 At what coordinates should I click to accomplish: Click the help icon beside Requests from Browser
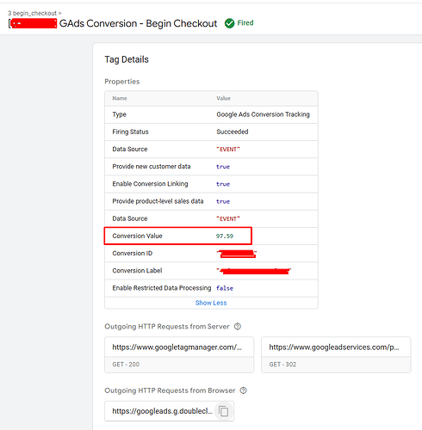pos(243,390)
